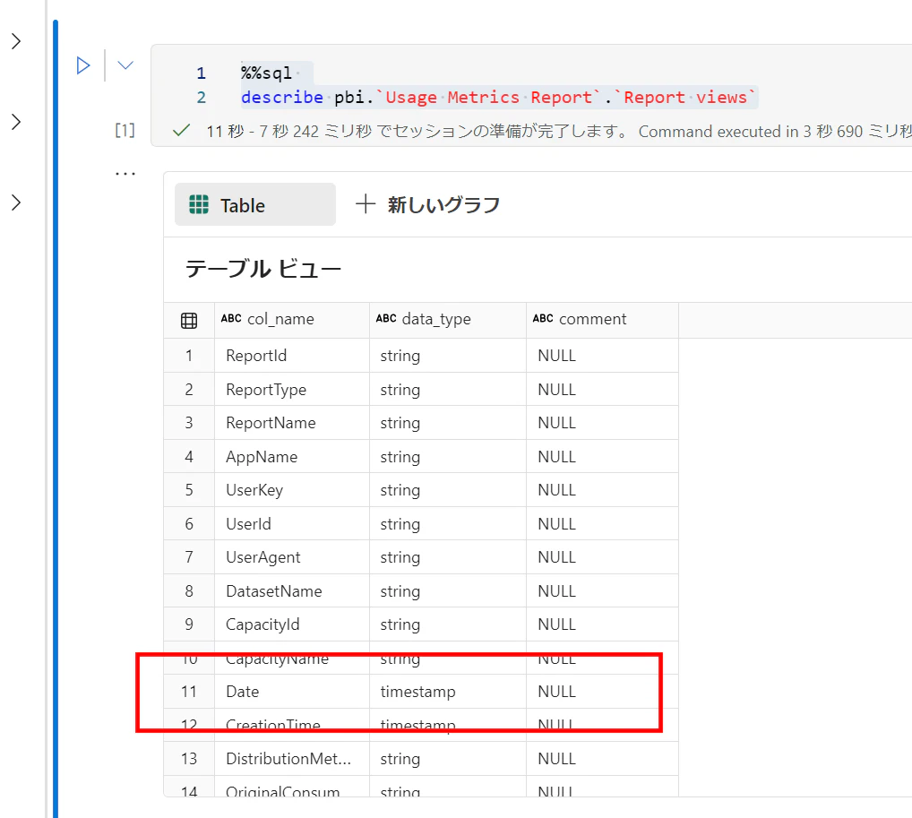The height and width of the screenshot is (818, 912).
Task: Select the Date column name cell
Action: 292,692
